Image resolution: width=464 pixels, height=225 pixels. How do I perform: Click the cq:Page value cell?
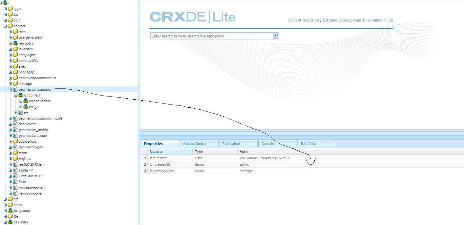[x=246, y=171]
